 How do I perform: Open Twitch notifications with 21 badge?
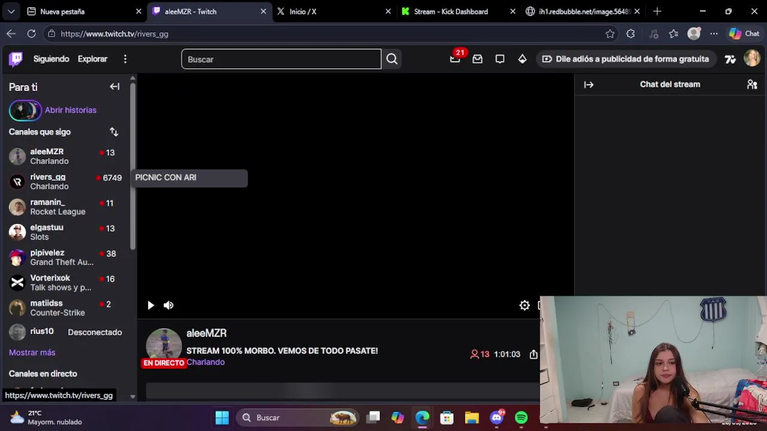coord(455,59)
